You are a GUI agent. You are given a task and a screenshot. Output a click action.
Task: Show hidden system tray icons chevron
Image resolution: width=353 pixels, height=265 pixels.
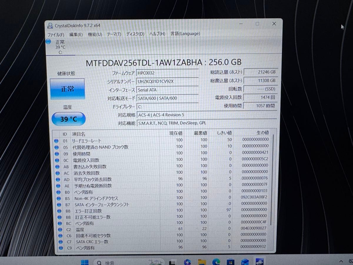[x=341, y=261]
